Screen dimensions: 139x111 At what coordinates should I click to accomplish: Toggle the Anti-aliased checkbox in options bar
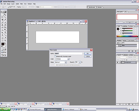(28, 7)
